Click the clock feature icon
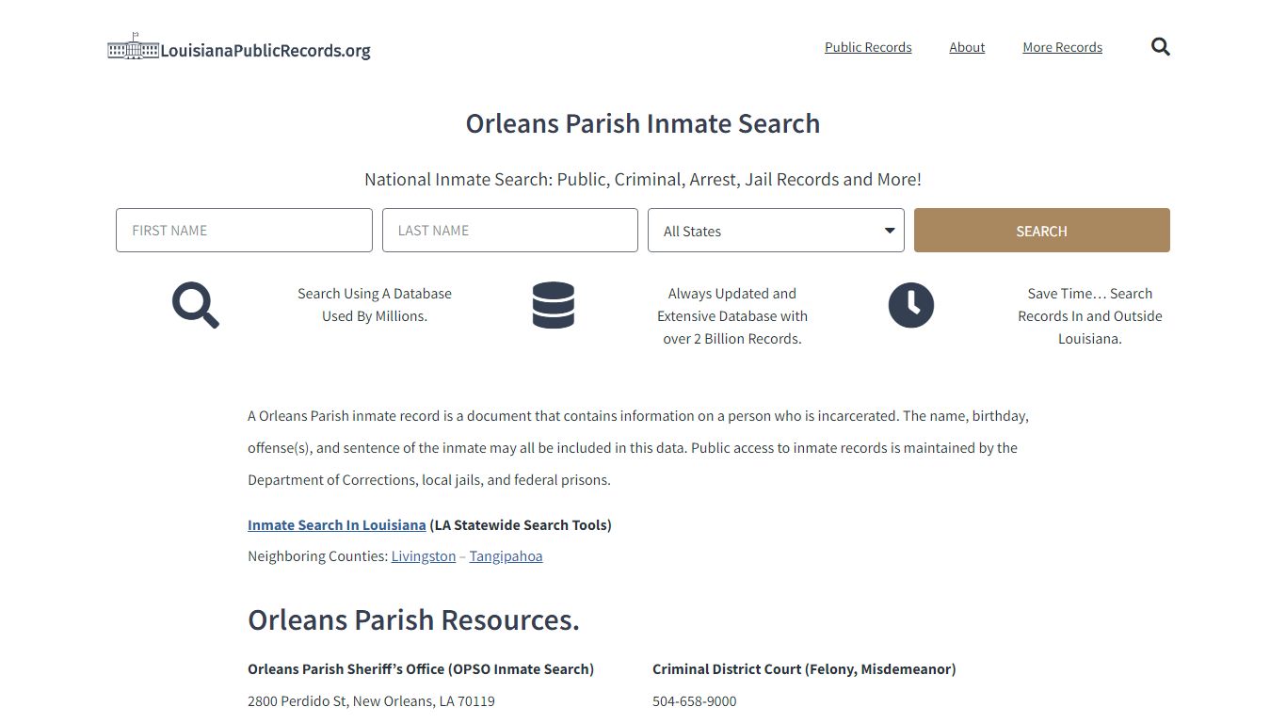Image resolution: width=1286 pixels, height=723 pixels. 911,305
